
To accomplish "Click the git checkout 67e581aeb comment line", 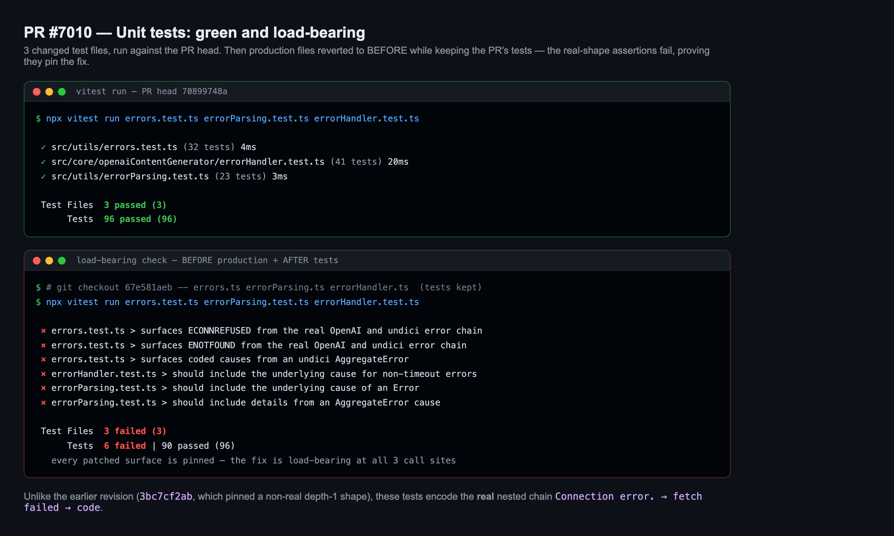I will pos(259,288).
